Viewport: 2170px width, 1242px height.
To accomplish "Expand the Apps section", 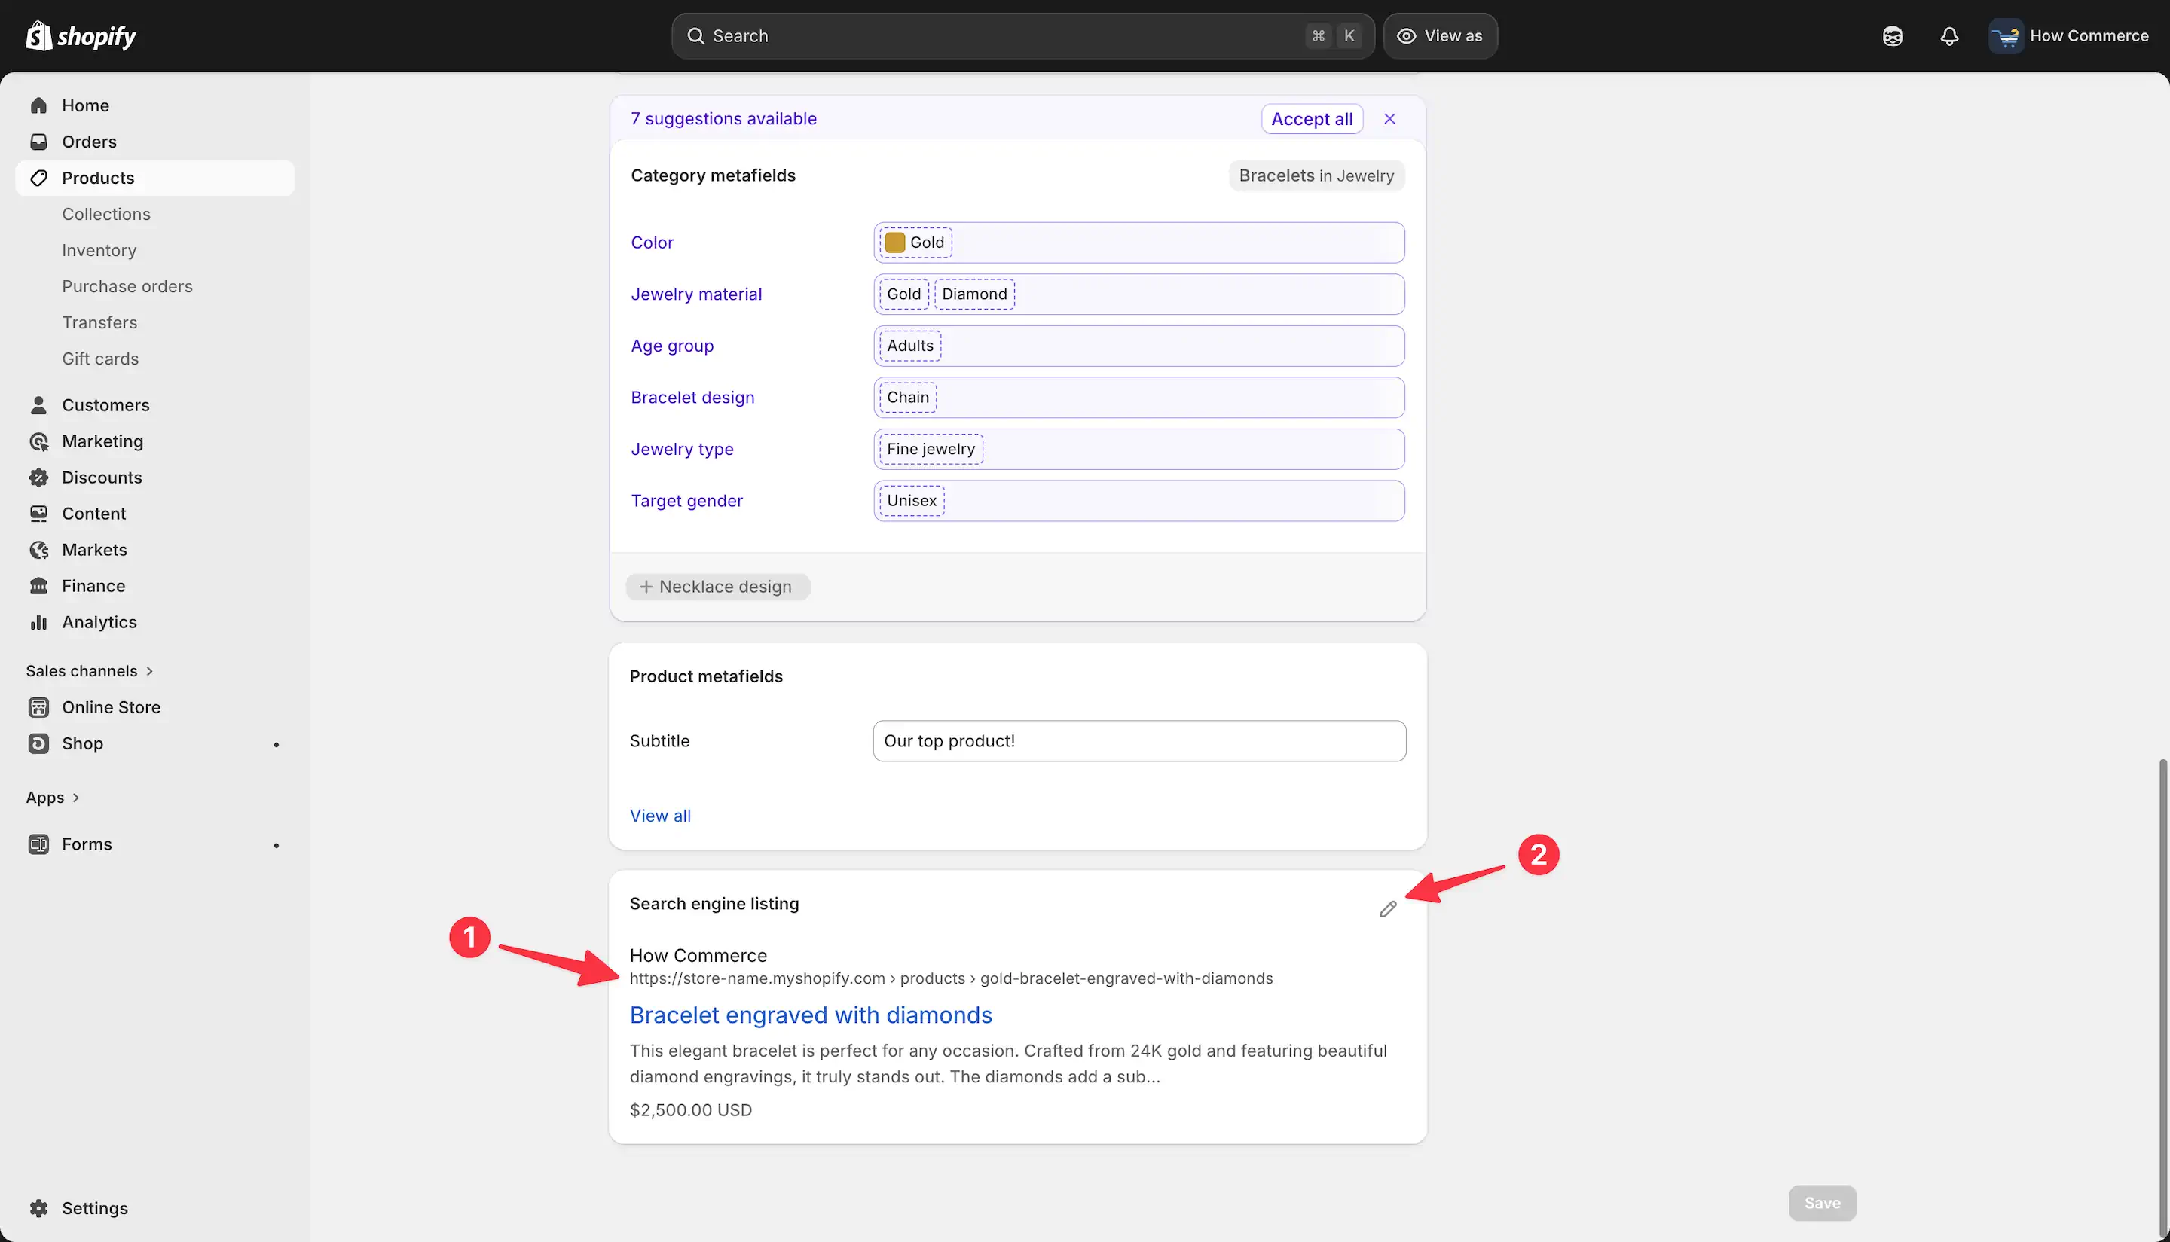I will 52,798.
